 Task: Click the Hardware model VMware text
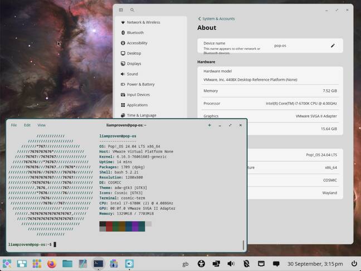pos(250,80)
